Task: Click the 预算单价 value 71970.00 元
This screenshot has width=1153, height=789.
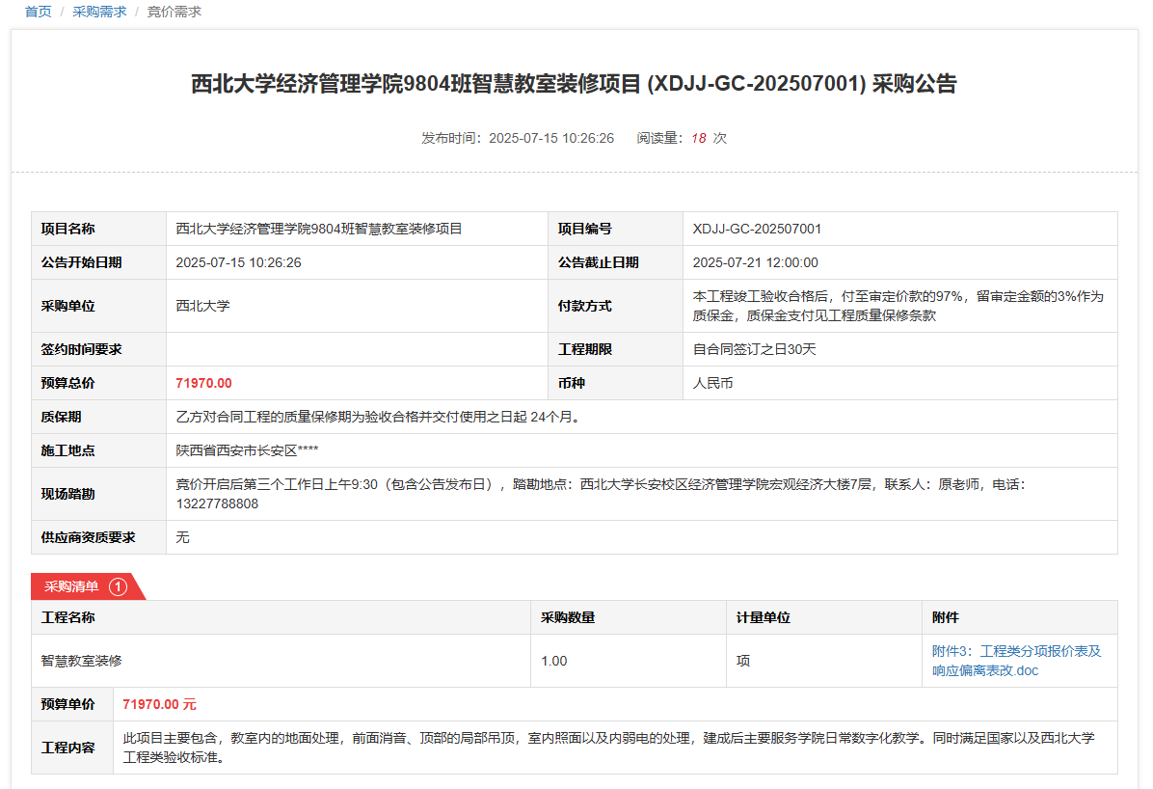Action: tap(159, 704)
